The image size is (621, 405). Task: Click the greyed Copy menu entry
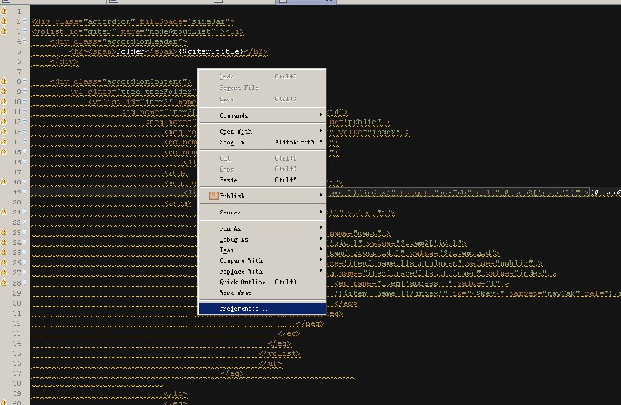(263, 169)
